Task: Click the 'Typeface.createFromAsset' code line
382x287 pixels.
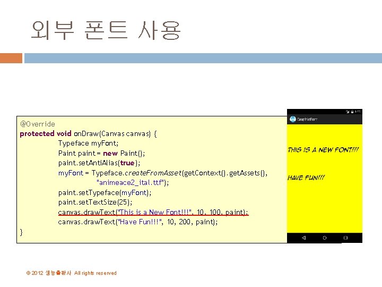Action: point(163,173)
